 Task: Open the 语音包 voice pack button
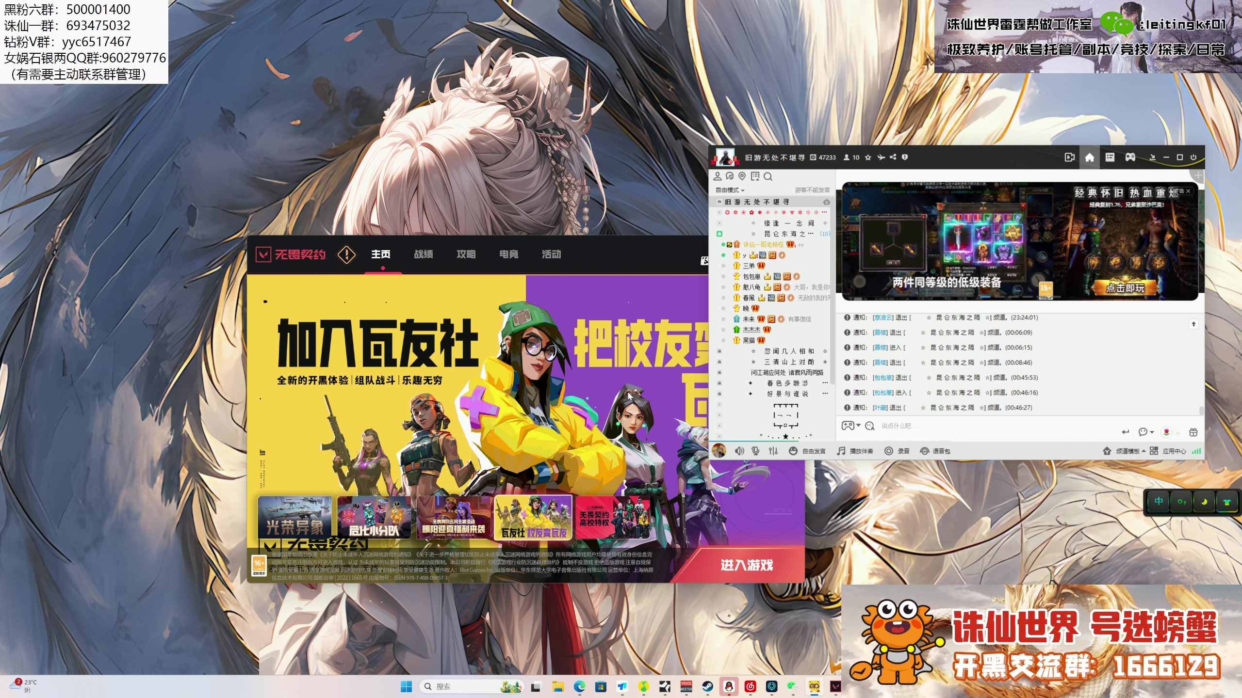[x=935, y=451]
